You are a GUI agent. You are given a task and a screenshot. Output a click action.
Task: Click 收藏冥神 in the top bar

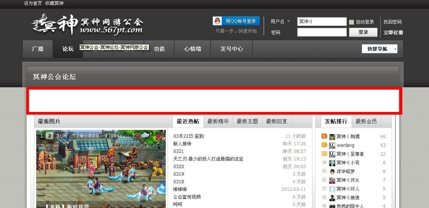(x=54, y=3)
